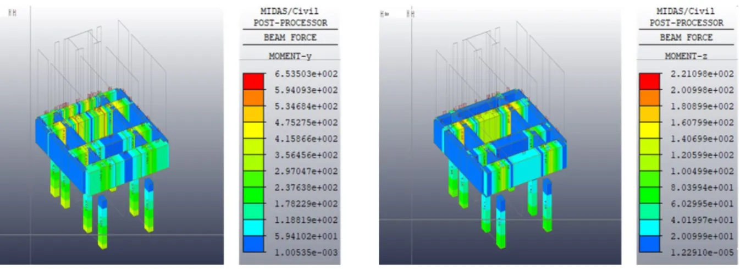Select legend value 1.60799e+002
This screenshot has width=740, height=269.
tap(702, 123)
